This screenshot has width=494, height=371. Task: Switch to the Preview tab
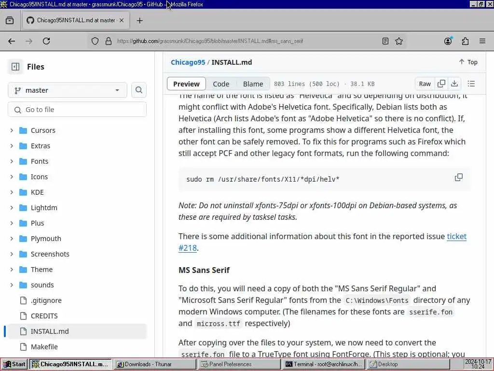pos(186,84)
